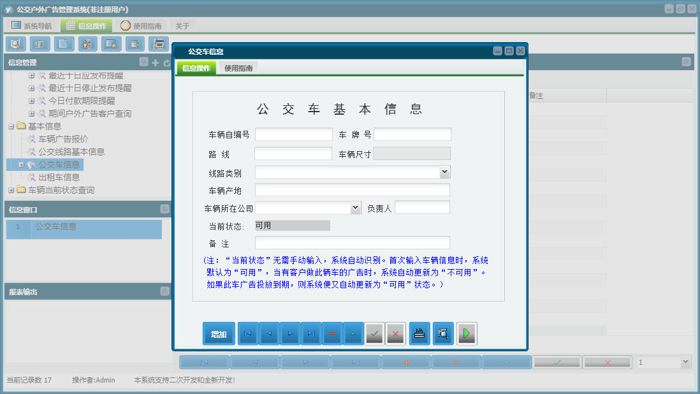Click the 增加 button to add a record

pos(219,333)
